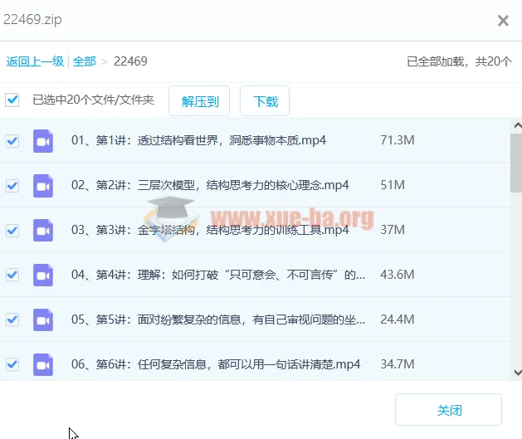The height and width of the screenshot is (439, 522).
Task: Click the video icon for file 01 第1讲
Action: coord(43,141)
